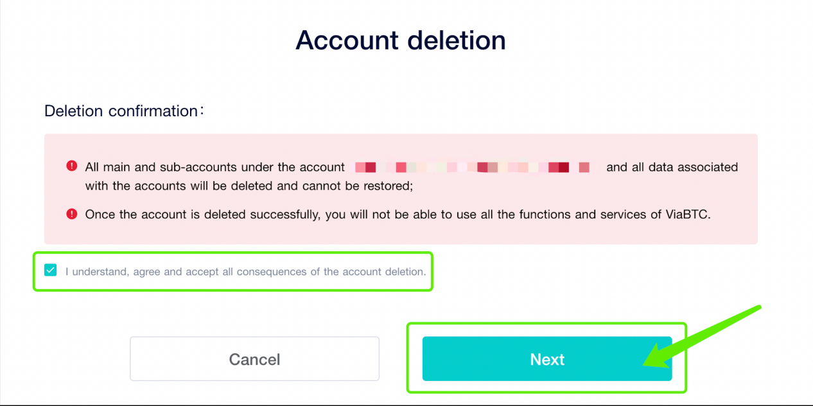Click the 'and all data associated' text
This screenshot has width=813, height=406.
click(x=672, y=167)
